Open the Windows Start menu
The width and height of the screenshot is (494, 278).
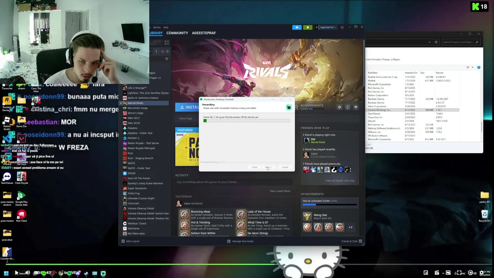coord(6,273)
